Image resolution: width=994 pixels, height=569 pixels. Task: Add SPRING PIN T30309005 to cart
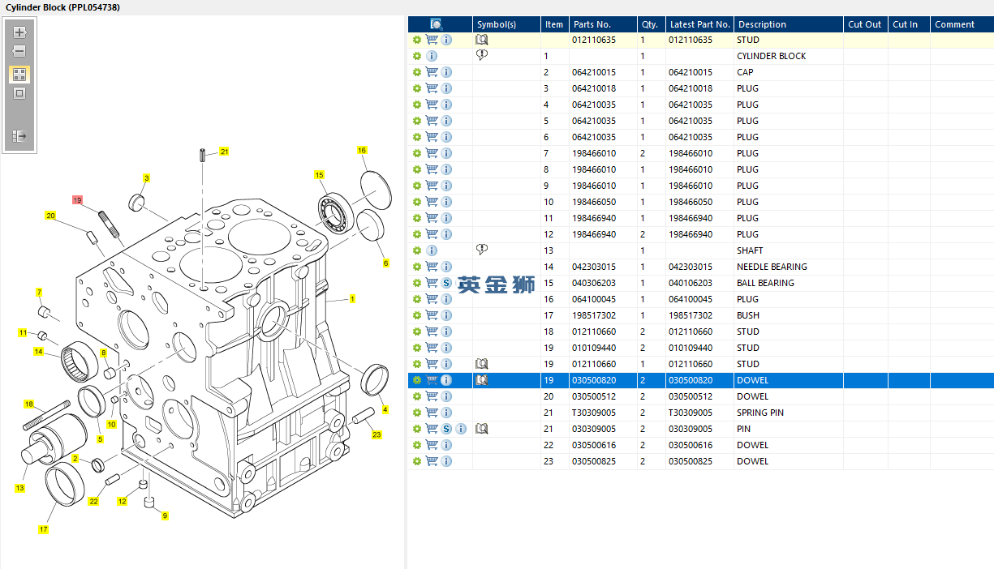[432, 413]
